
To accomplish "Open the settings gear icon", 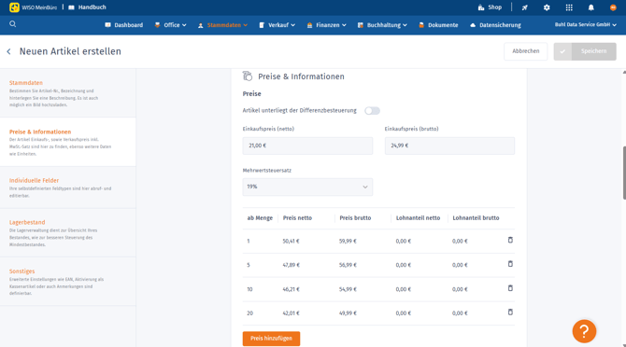I will [547, 7].
